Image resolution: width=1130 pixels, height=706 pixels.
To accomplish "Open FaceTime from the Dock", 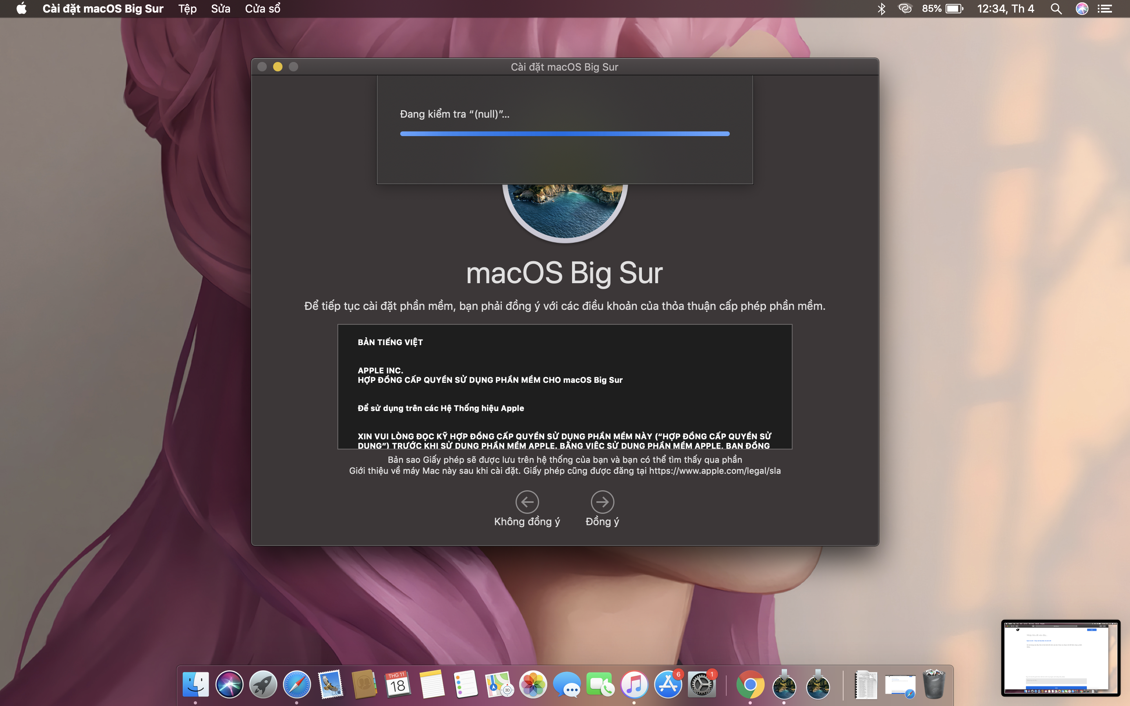I will pos(600,684).
